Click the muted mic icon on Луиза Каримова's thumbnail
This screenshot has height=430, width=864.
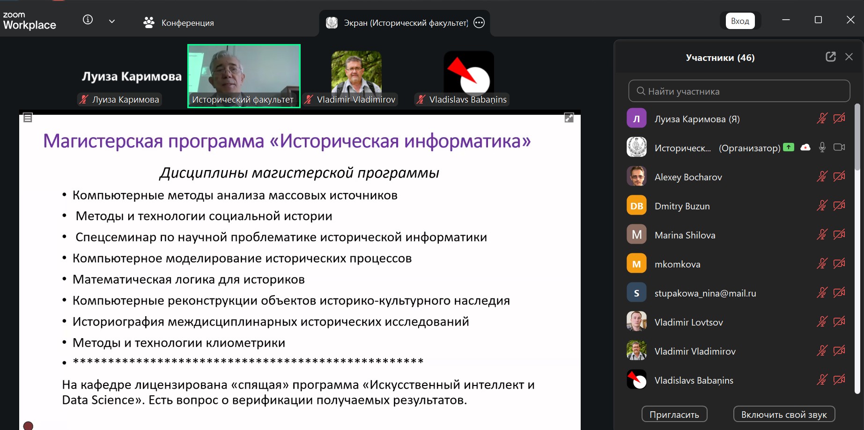[x=84, y=99]
